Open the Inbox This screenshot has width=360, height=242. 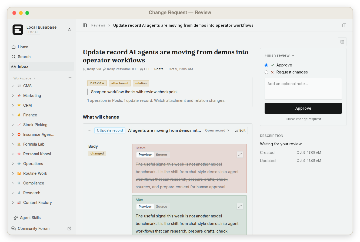[x=42, y=66]
